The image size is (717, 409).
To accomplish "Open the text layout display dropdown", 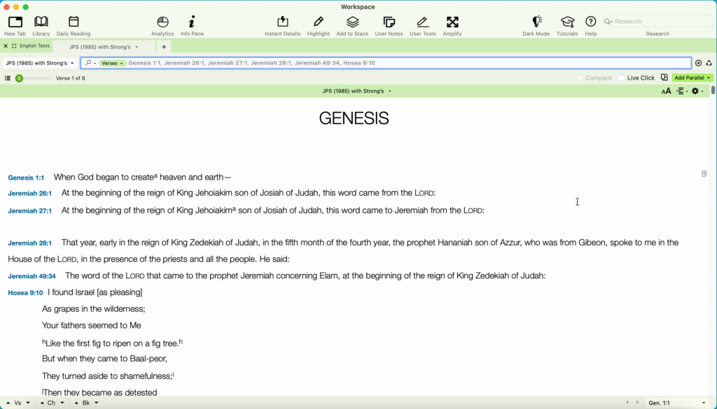I will tap(682, 92).
